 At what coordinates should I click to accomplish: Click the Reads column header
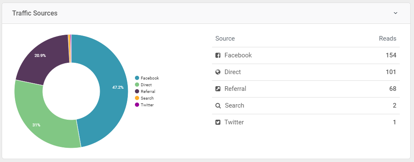(388, 39)
